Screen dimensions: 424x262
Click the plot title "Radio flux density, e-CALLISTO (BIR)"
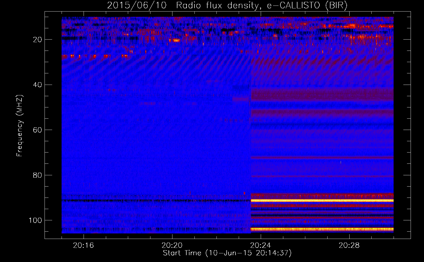[x=262, y=6]
